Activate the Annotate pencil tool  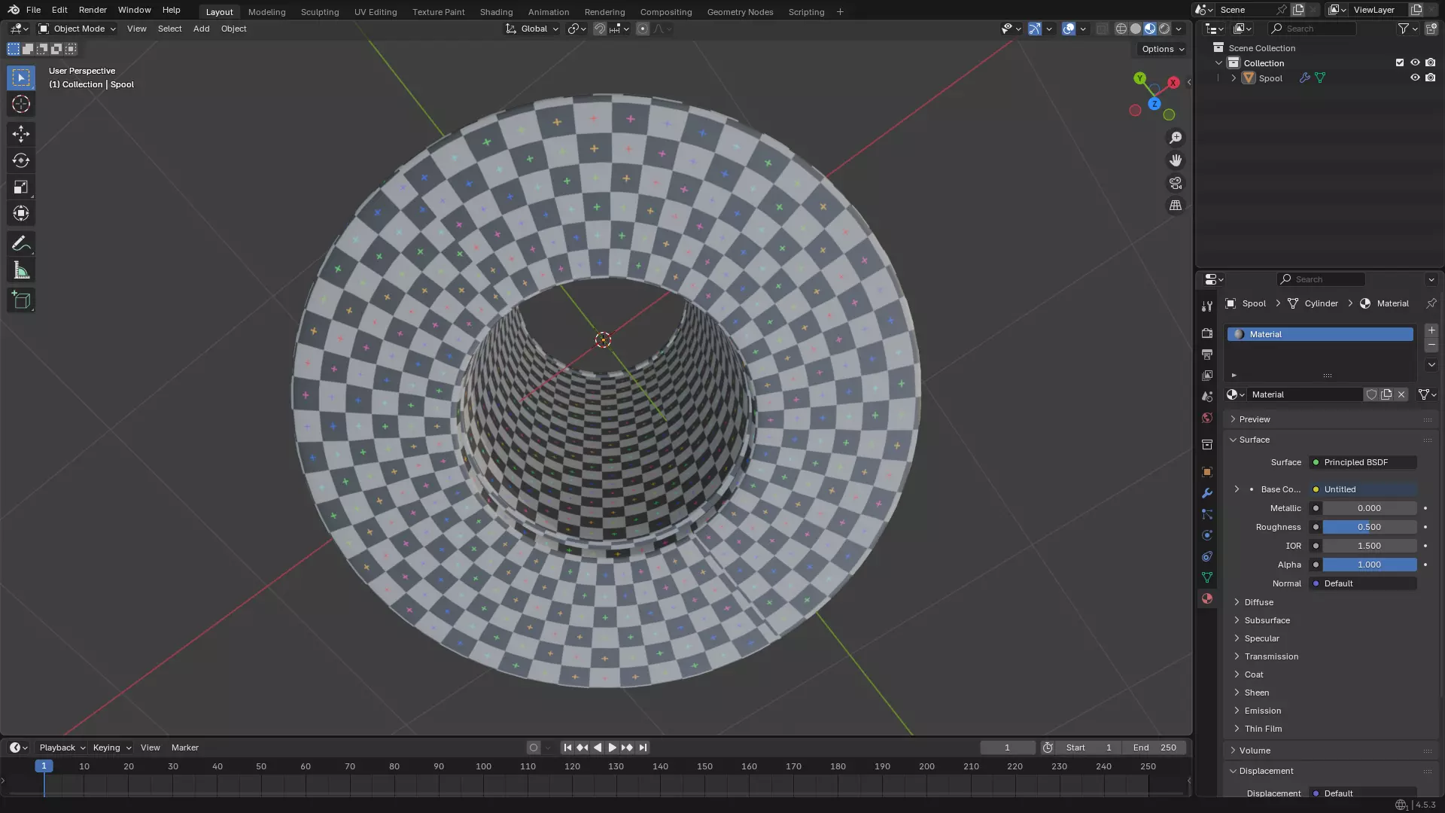(21, 244)
